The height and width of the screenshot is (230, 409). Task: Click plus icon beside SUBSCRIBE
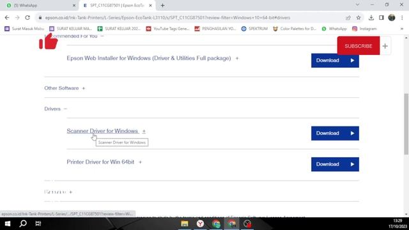(x=385, y=46)
